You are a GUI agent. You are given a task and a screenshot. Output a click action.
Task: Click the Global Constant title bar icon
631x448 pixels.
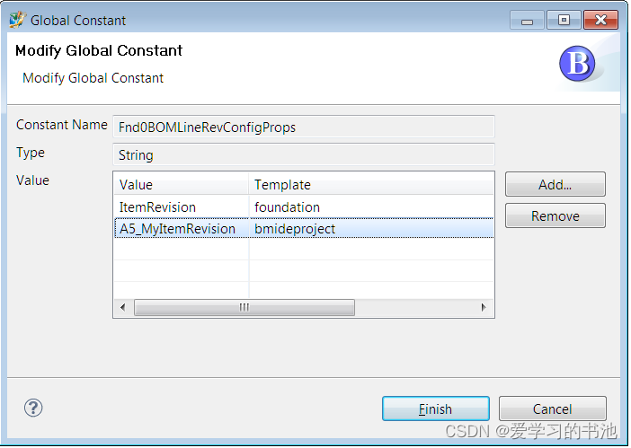tap(17, 19)
